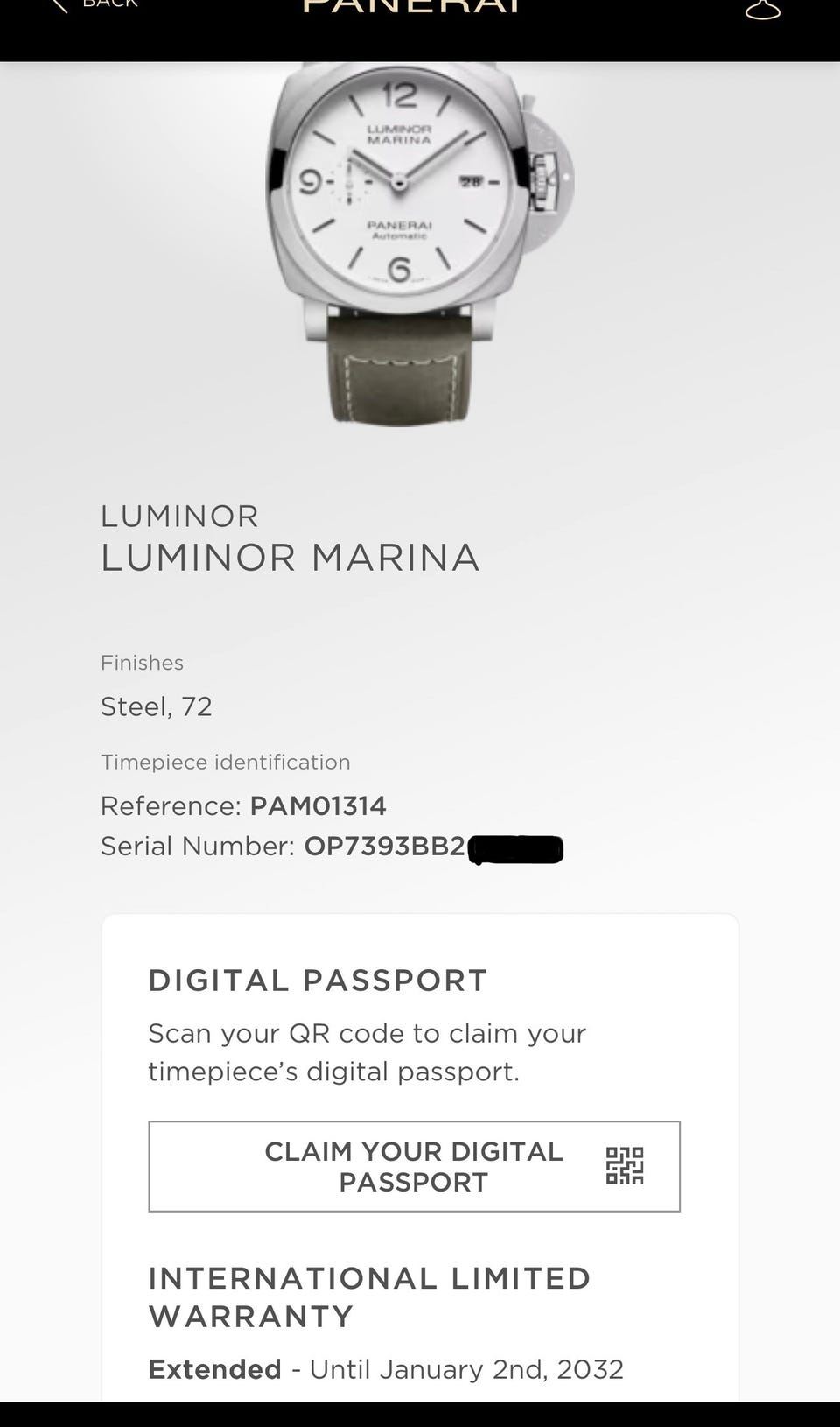This screenshot has height=1427, width=840.
Task: Tap the DIGITAL PASSPORT heading
Action: click(318, 981)
